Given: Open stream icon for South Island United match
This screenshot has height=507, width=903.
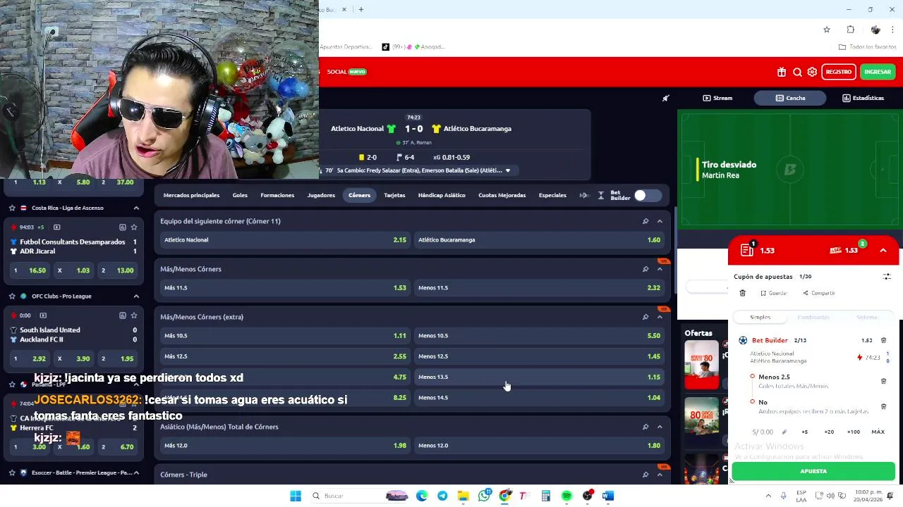Looking at the screenshot, I should point(43,315).
